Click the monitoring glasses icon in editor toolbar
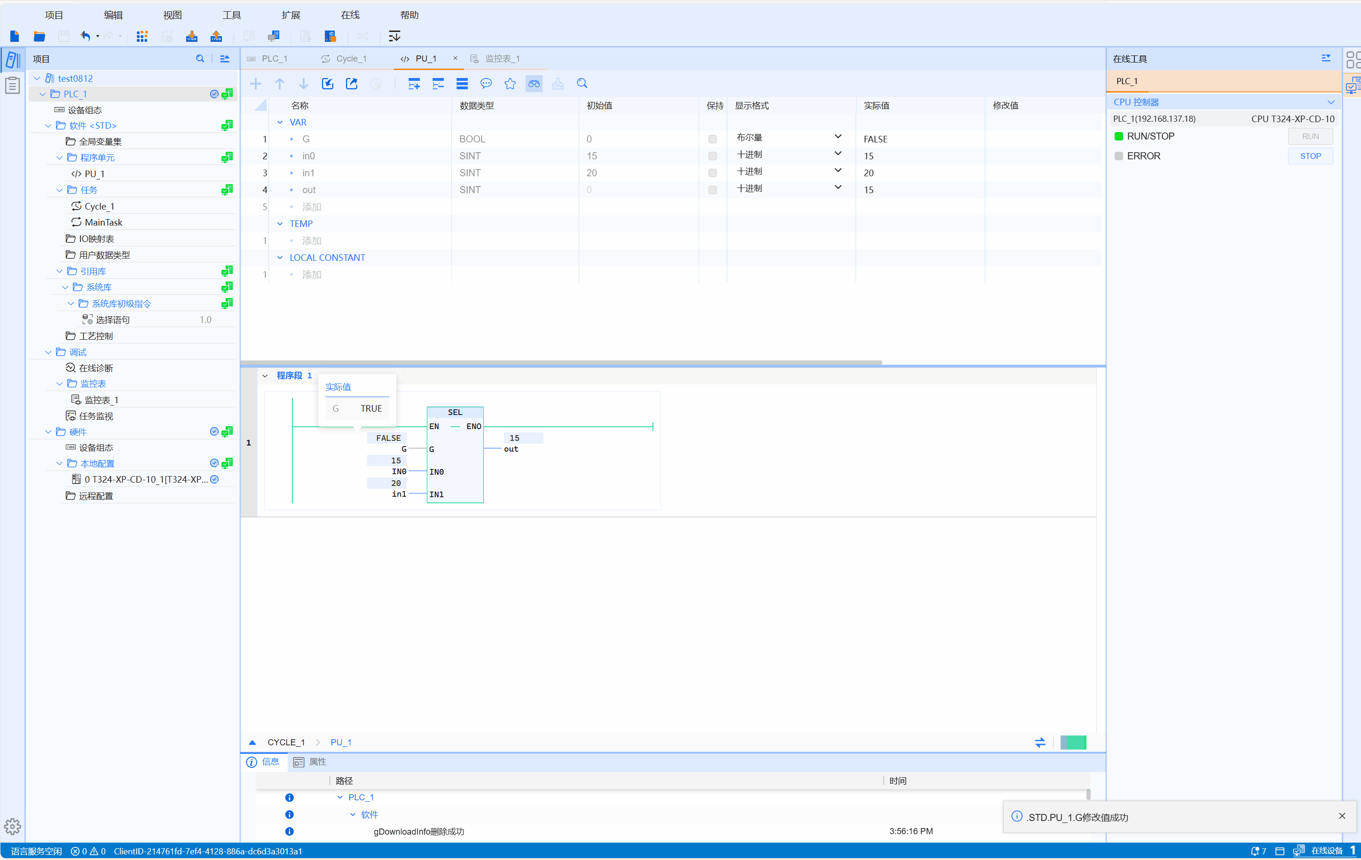This screenshot has width=1361, height=860. tap(534, 84)
